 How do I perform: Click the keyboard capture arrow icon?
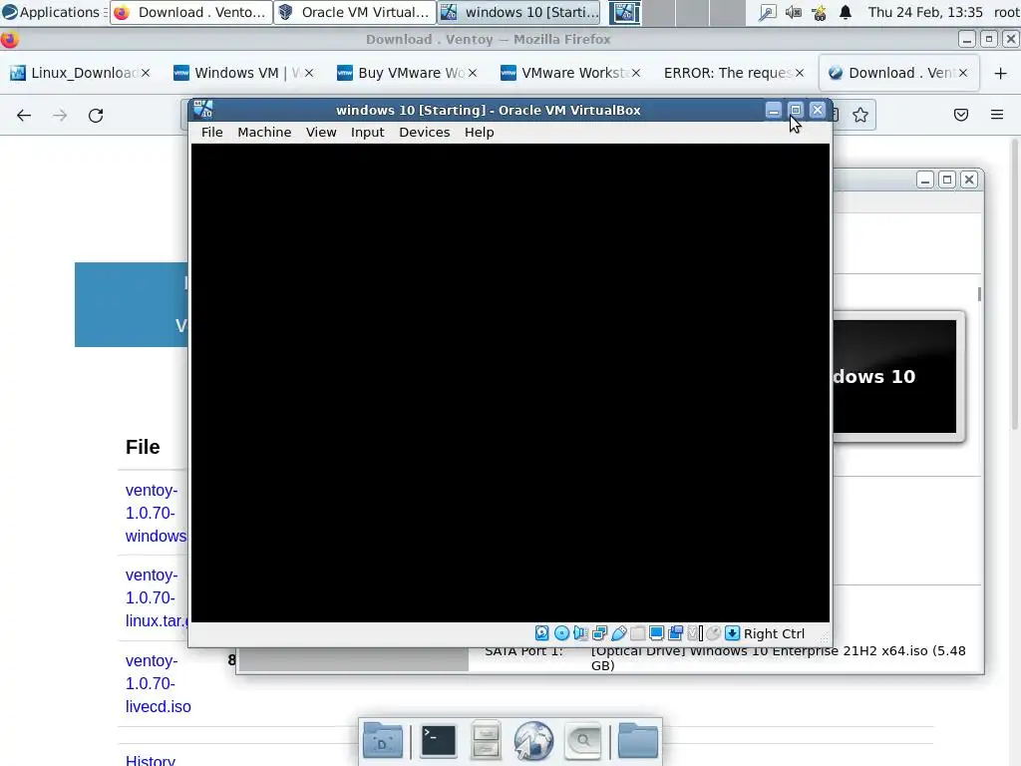coord(733,633)
